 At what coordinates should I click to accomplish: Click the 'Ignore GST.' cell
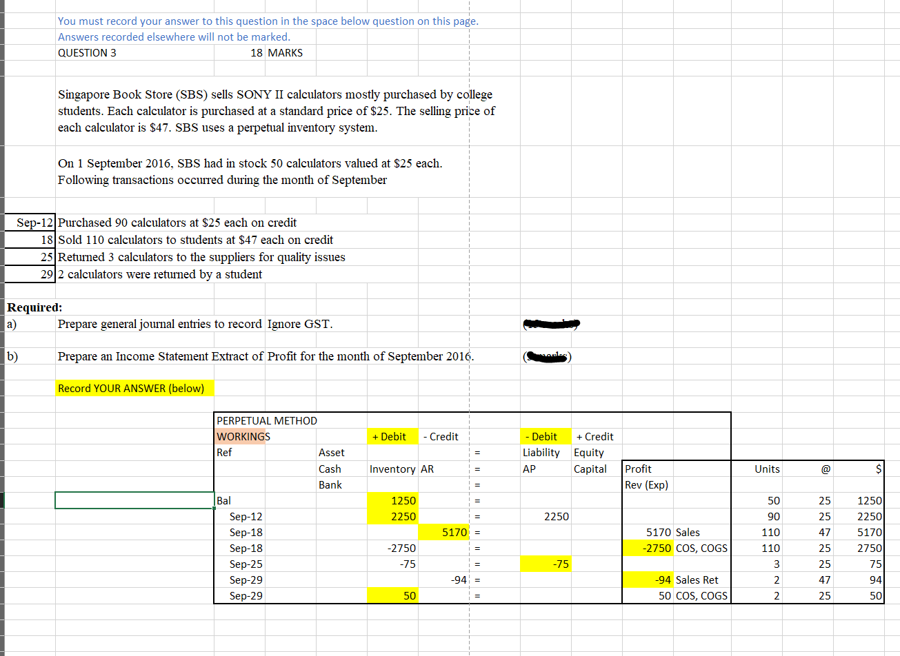click(300, 324)
